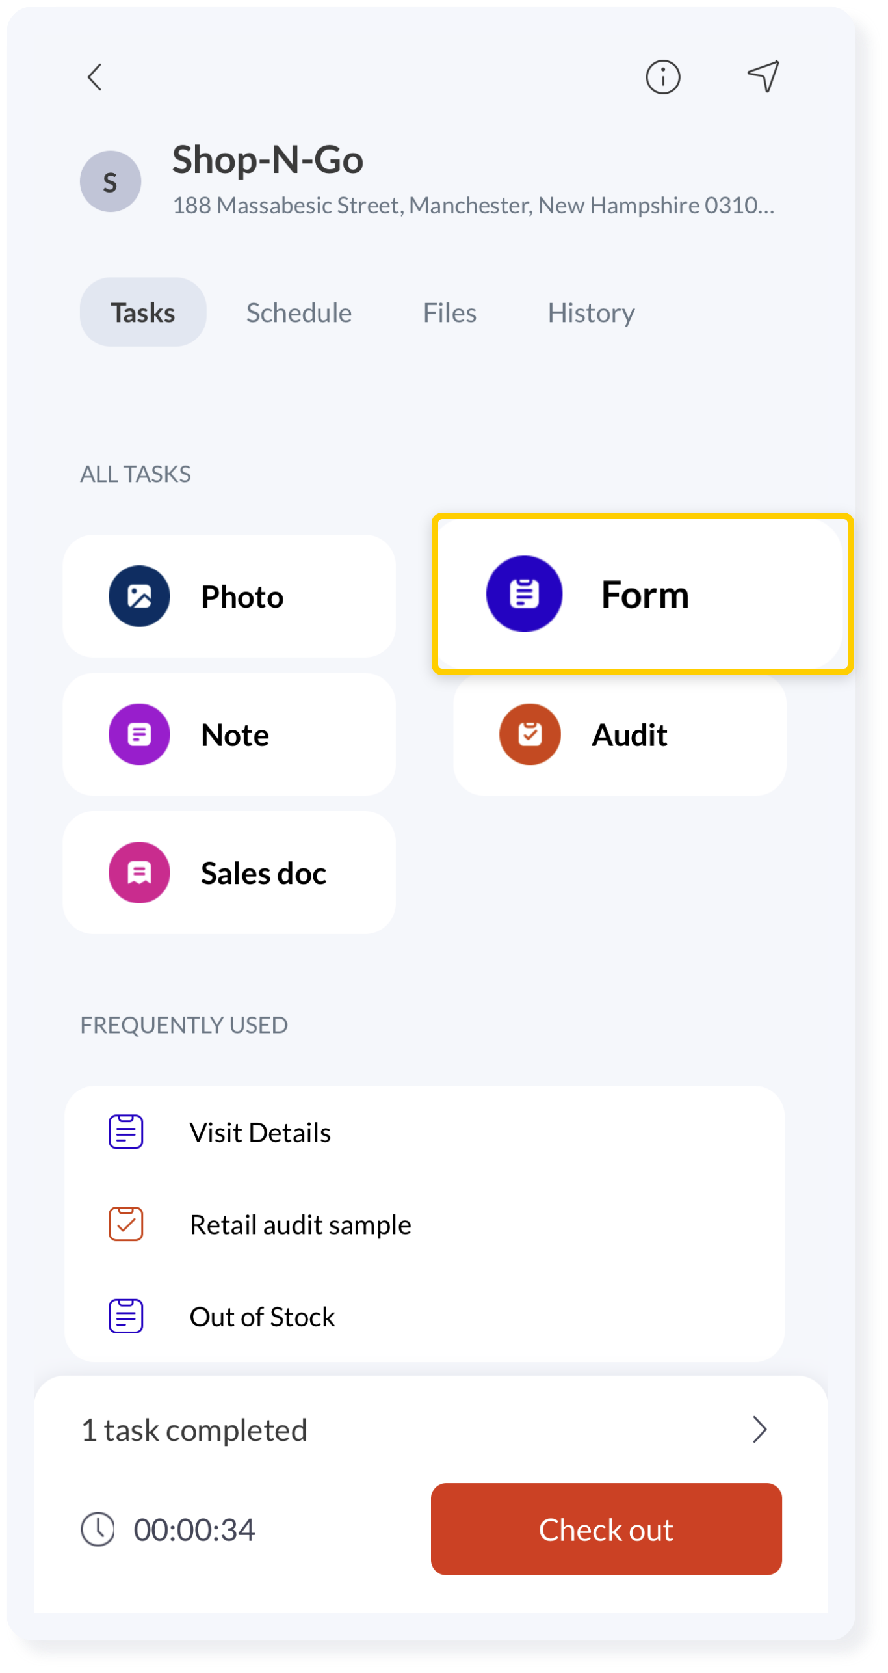Switch to the Files tab
The height and width of the screenshot is (1673, 888).
point(451,314)
